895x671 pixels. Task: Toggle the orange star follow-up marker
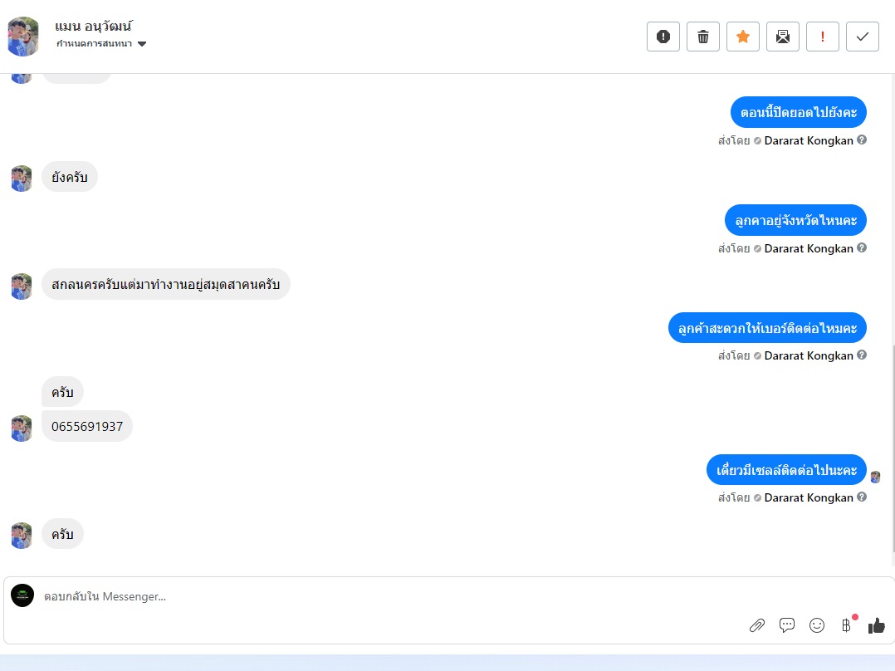pyautogui.click(x=742, y=37)
